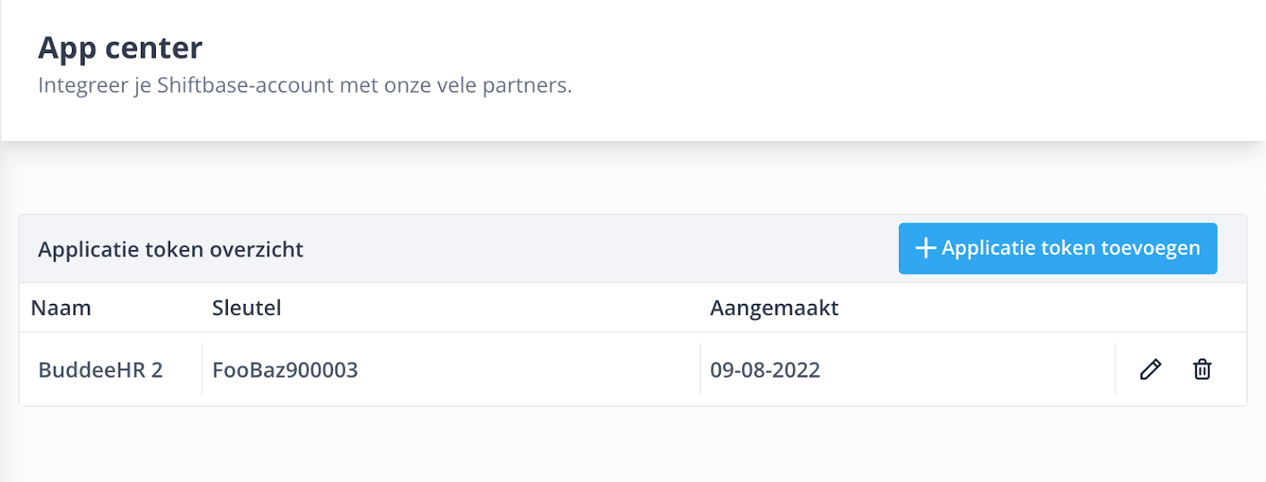Viewport: 1266px width, 482px height.
Task: Delete the BuddeeHR 2 token via the trash icon
Action: coord(1202,369)
